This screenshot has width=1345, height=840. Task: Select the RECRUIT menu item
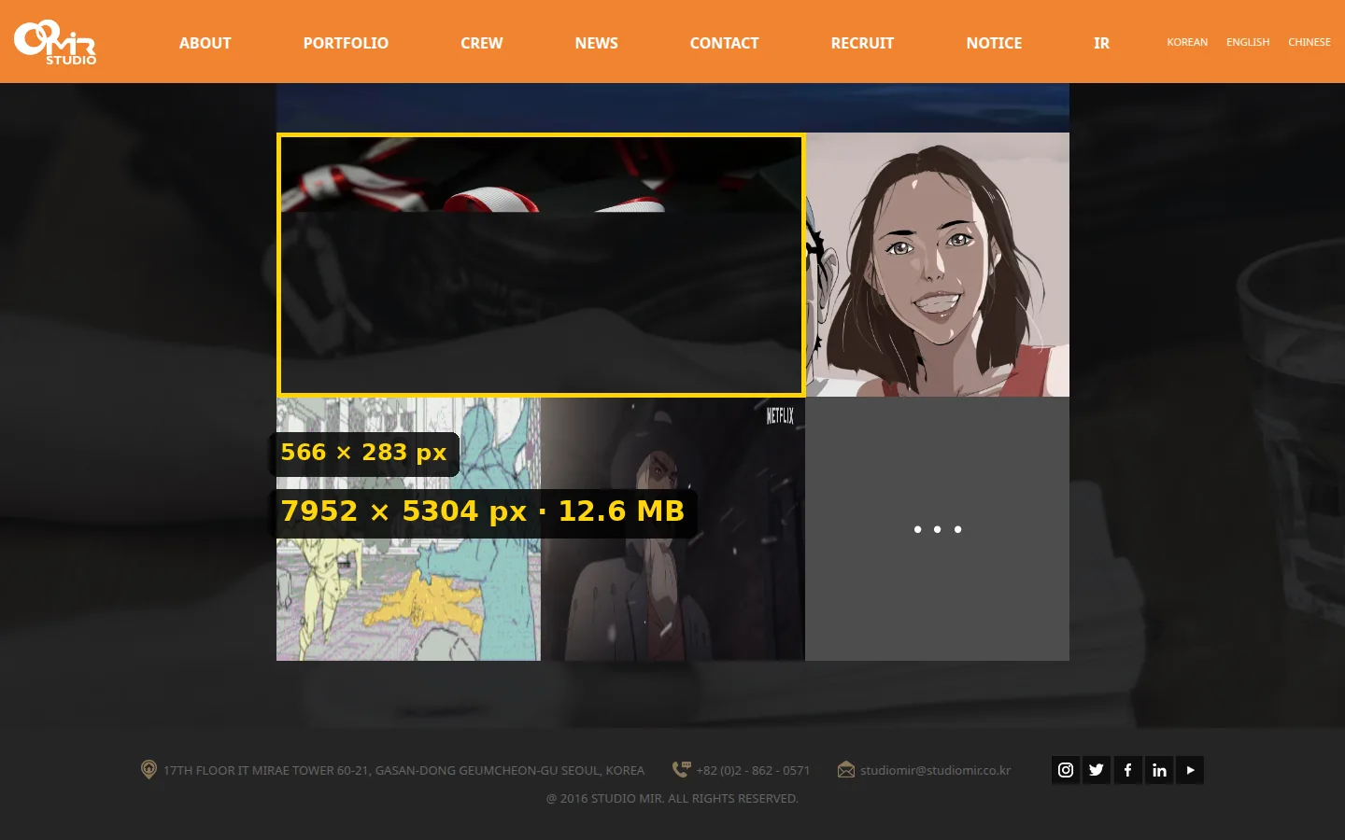point(862,43)
